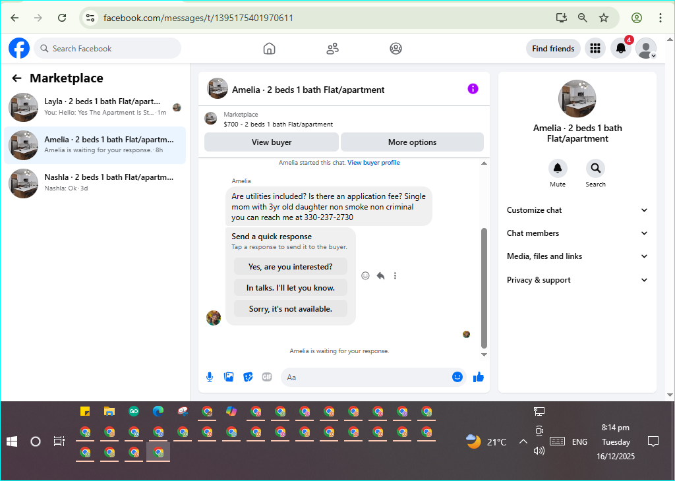Open the account profile avatar menu
This screenshot has height=481, width=675.
tap(646, 48)
